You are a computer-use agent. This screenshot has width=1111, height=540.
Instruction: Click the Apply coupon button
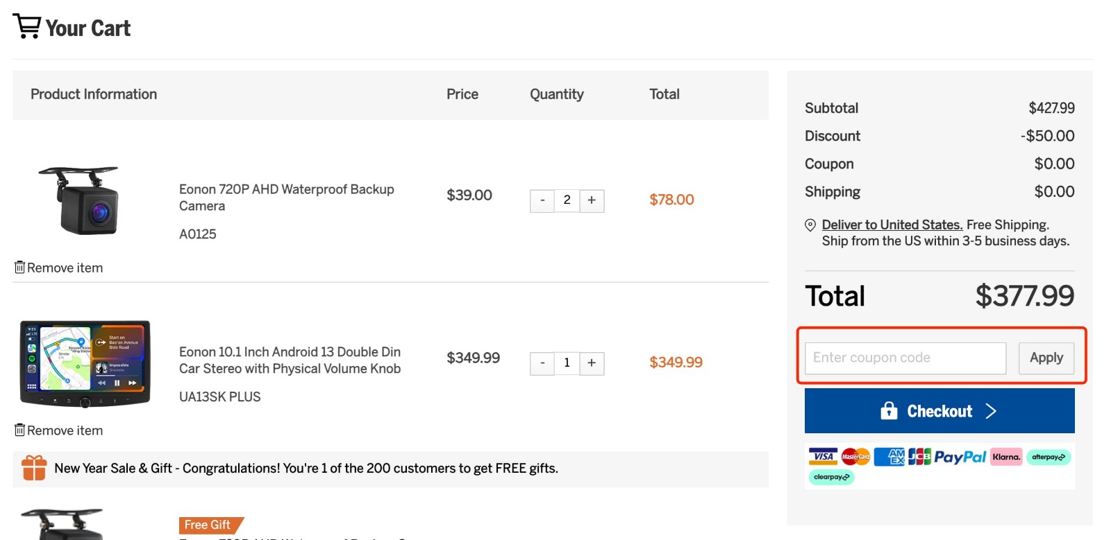tap(1046, 358)
